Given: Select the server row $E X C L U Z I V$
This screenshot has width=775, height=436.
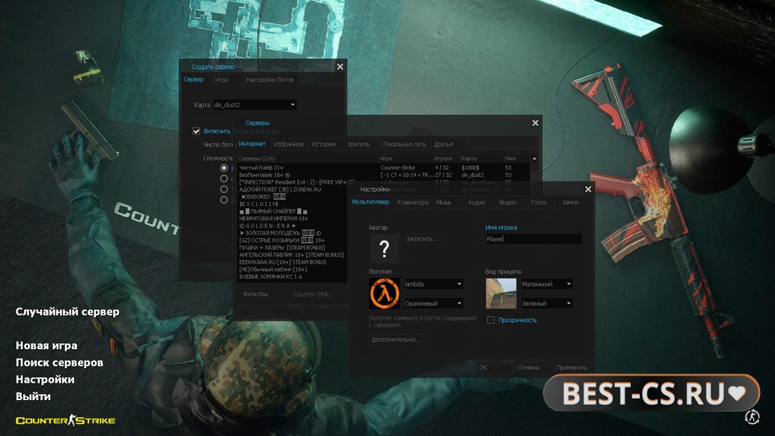Looking at the screenshot, I should (x=293, y=204).
